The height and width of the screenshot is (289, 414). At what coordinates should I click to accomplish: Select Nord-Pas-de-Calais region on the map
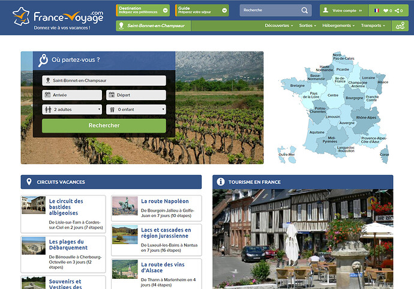(344, 57)
